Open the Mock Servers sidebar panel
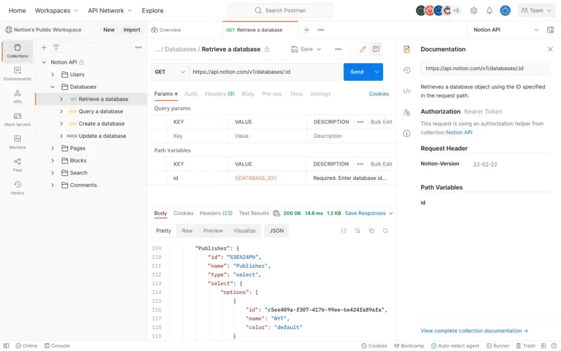The height and width of the screenshot is (351, 561). click(x=17, y=119)
